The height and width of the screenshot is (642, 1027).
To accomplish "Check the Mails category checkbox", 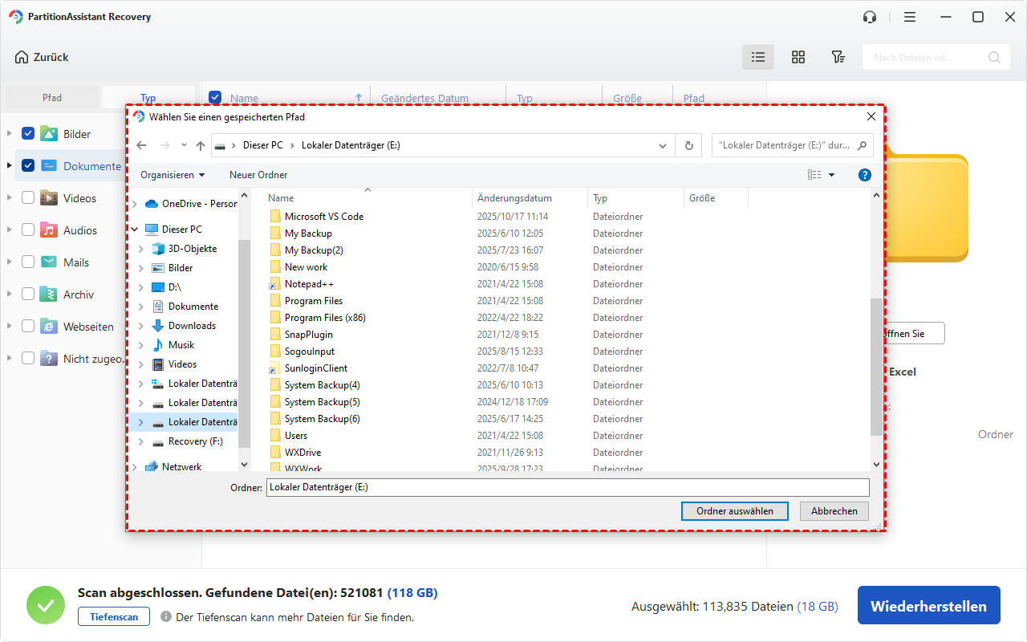I will click(x=28, y=262).
